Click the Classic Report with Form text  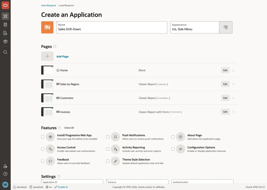(153, 112)
